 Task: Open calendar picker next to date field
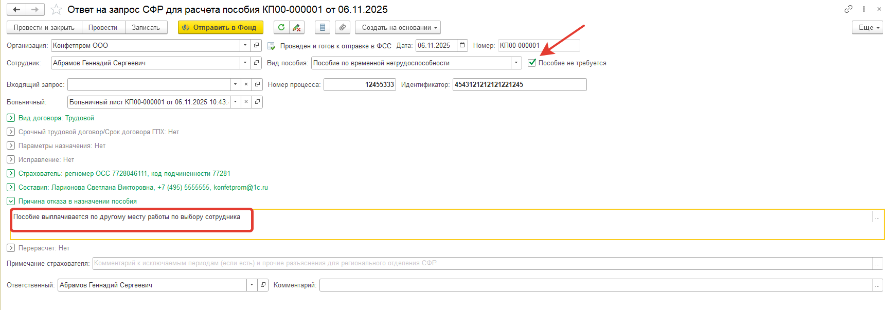[x=462, y=46]
